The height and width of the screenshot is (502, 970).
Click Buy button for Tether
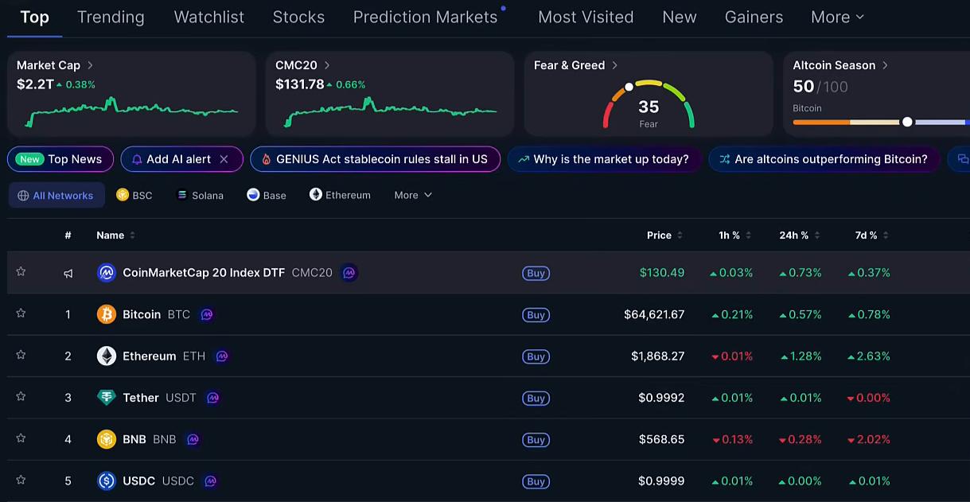[x=536, y=398]
